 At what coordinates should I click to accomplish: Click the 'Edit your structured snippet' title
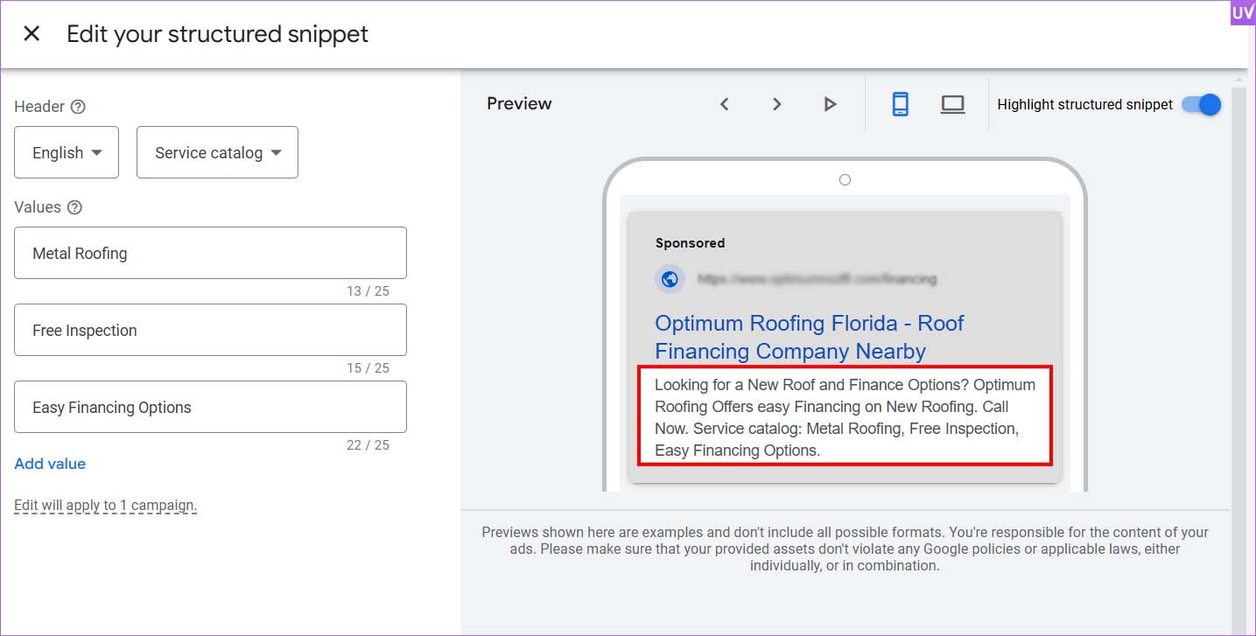point(217,34)
